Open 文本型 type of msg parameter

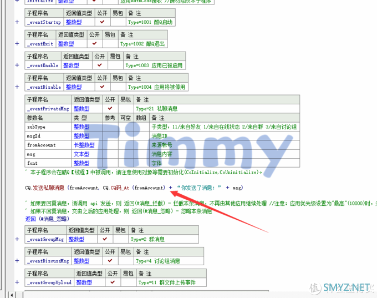click(x=81, y=154)
